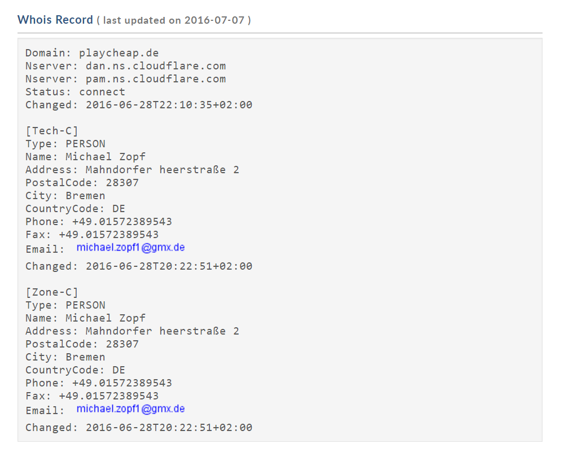
Task: Click the Zone-C Fax number line
Action: tap(92, 396)
